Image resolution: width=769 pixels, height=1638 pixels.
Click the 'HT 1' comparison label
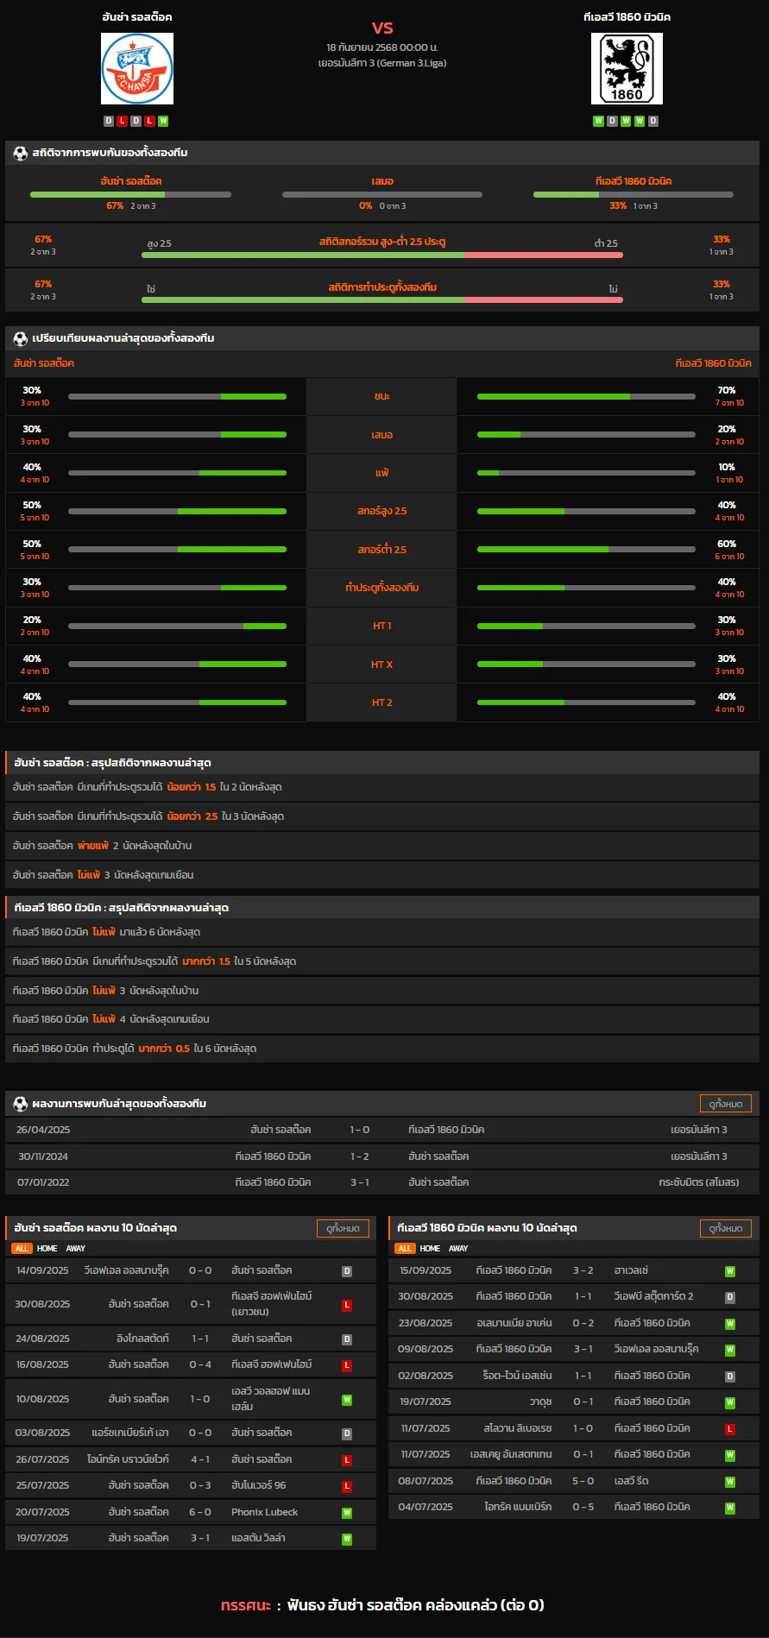coord(381,626)
